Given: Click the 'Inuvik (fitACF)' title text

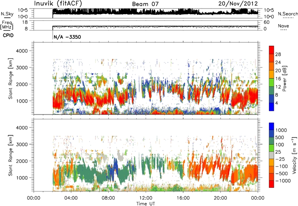Looking at the screenshot, I should [x=58, y=3].
